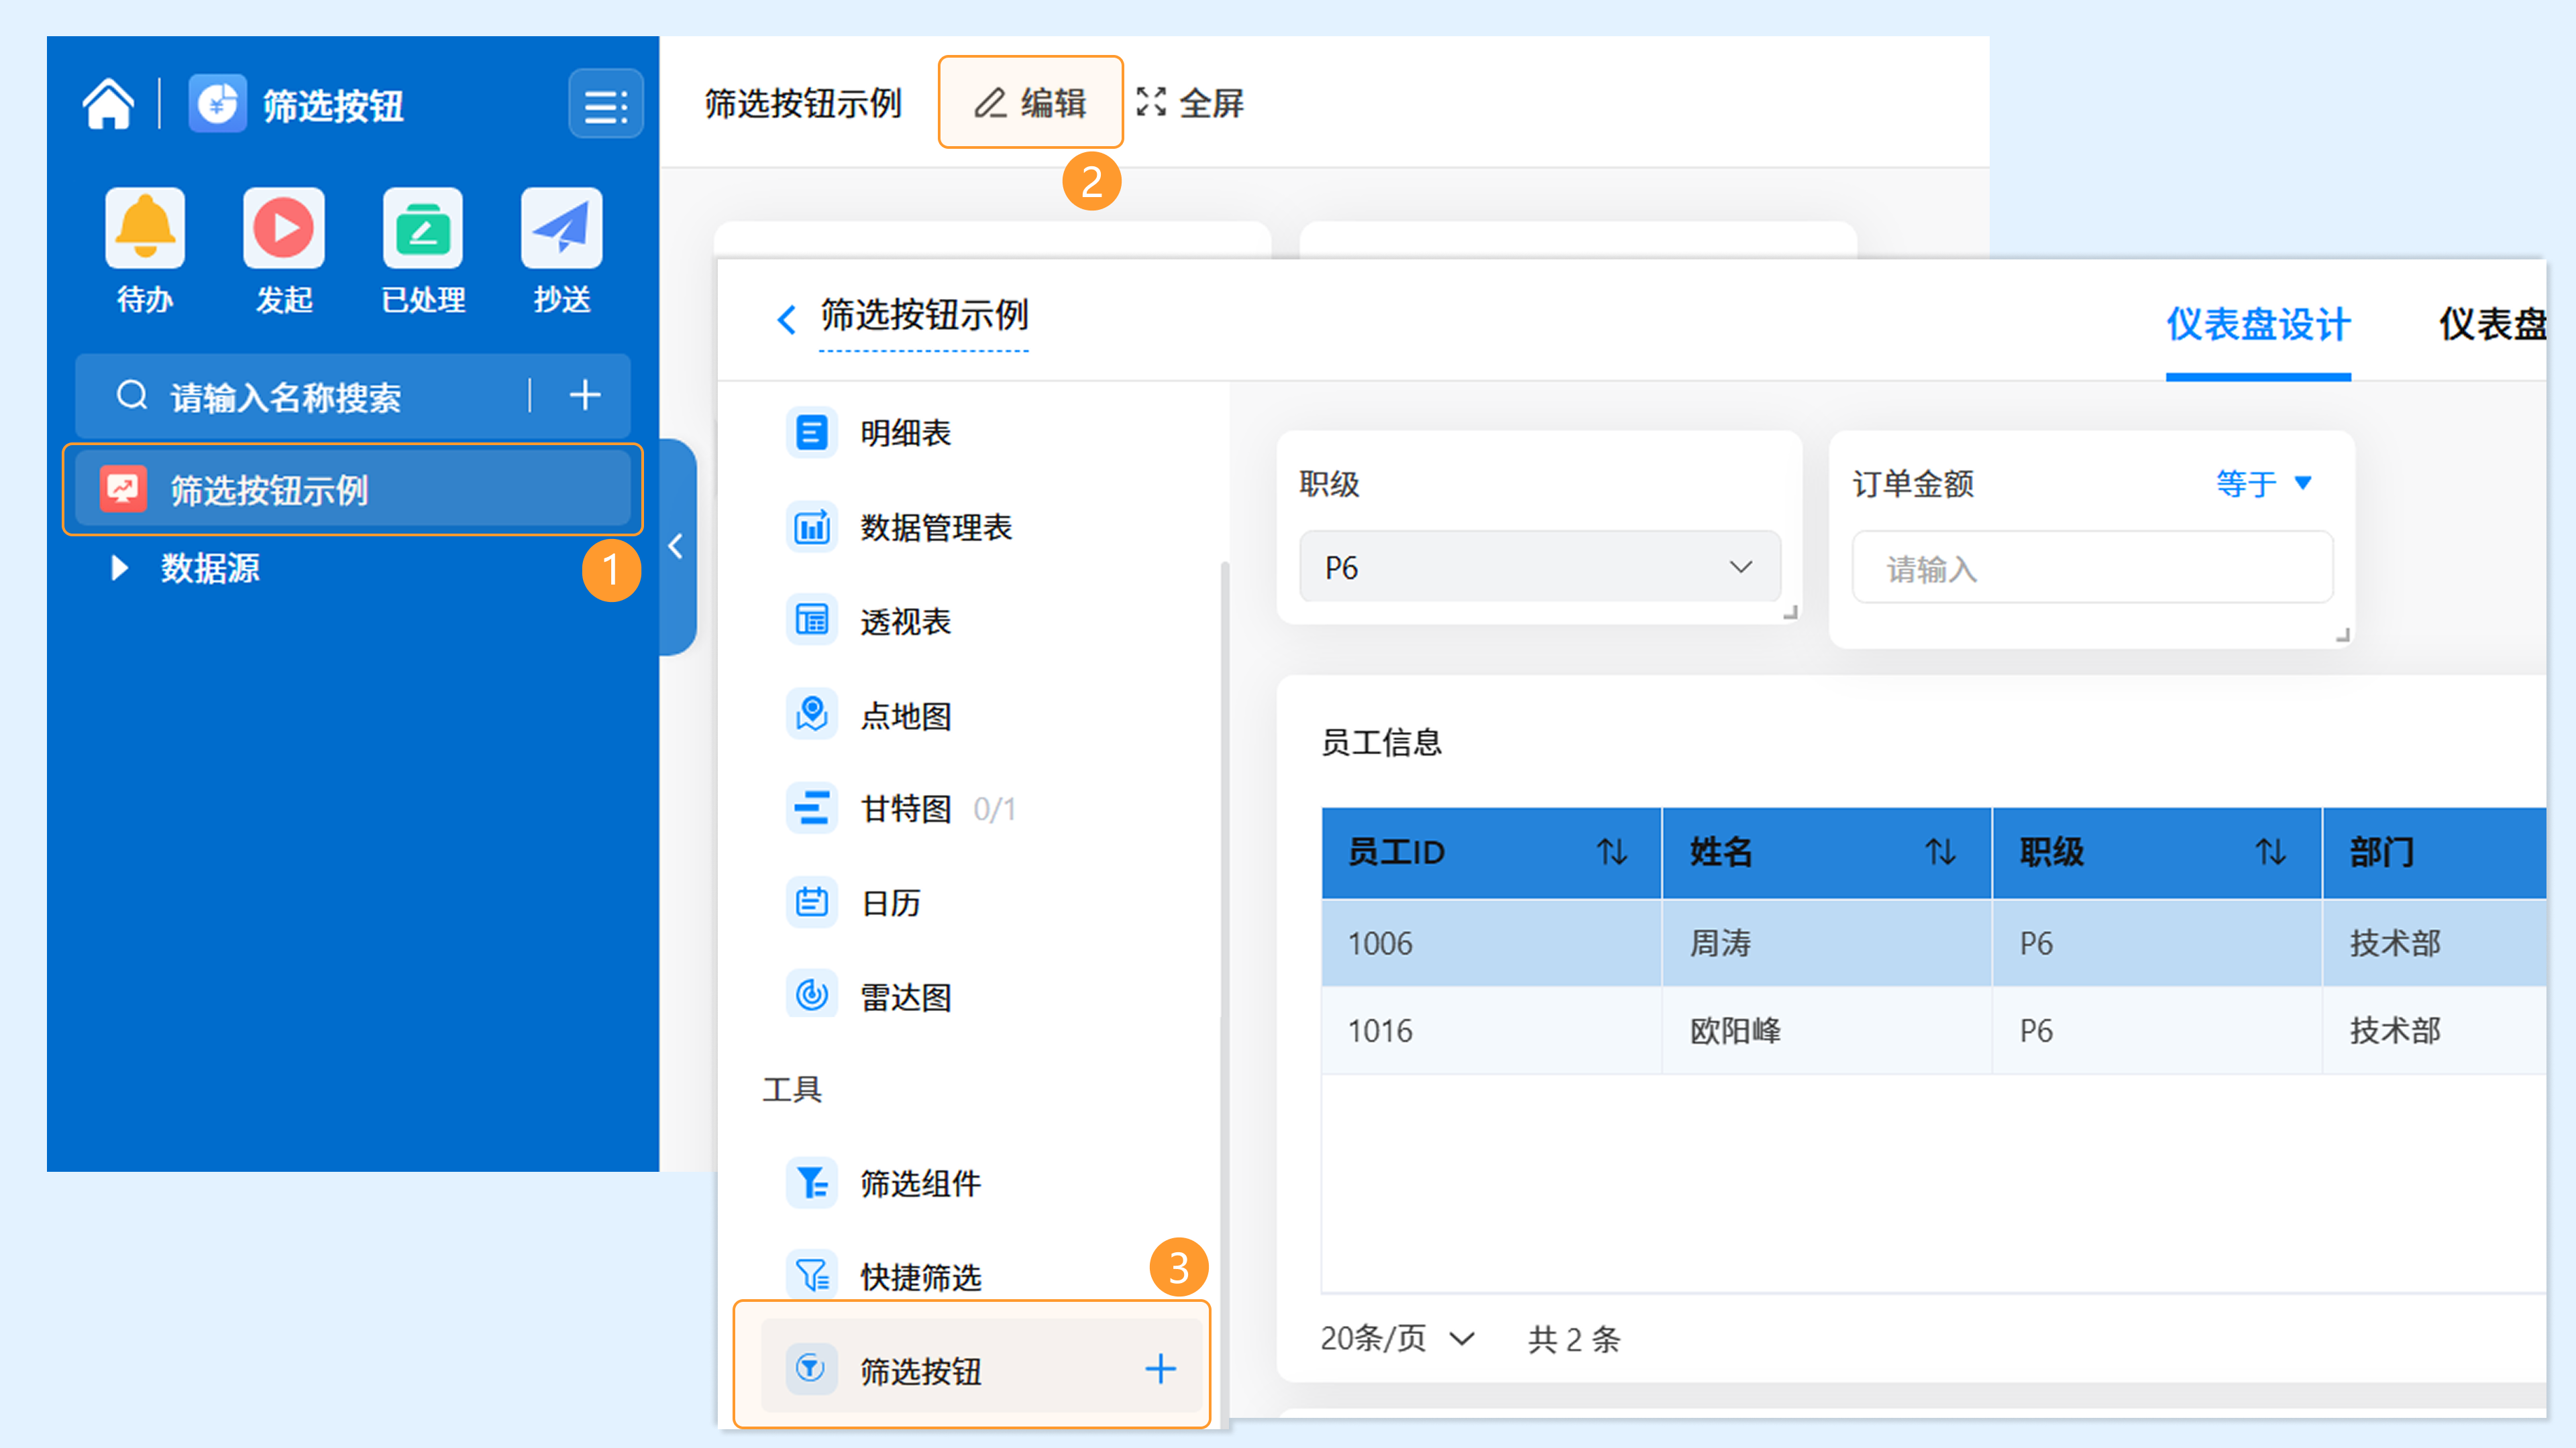Select 筛选按钮示例 dashboard in sidebar
Image resolution: width=2576 pixels, height=1448 pixels.
(x=352, y=489)
